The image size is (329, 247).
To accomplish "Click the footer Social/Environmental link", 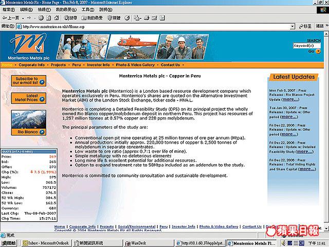I will (137, 226).
